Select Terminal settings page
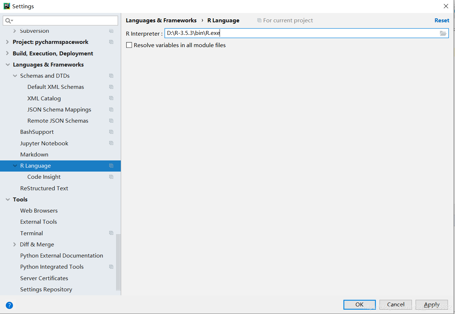Image resolution: width=455 pixels, height=314 pixels. pyautogui.click(x=31, y=233)
